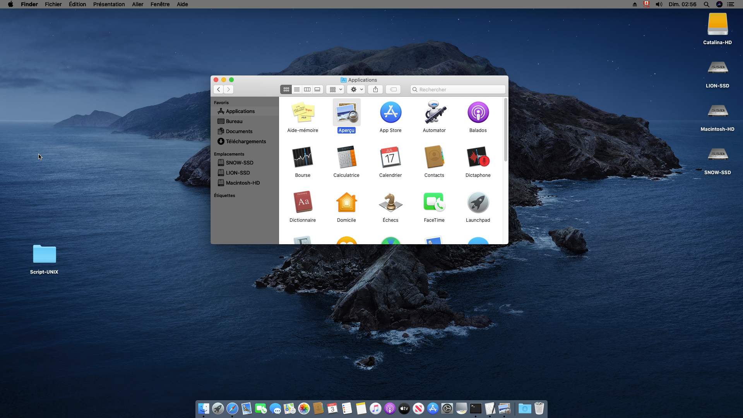The width and height of the screenshot is (743, 418).
Task: Open the Fenêtre menu
Action: 160,4
